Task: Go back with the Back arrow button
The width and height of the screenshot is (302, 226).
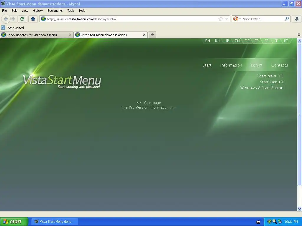Action: [6, 19]
